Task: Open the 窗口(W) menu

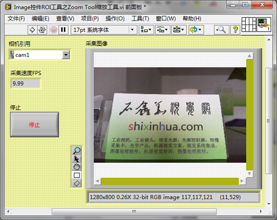Action: tap(165, 19)
